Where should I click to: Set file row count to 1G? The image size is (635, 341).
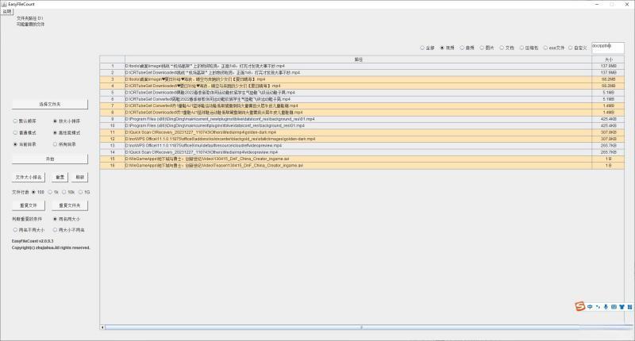[x=84, y=192]
